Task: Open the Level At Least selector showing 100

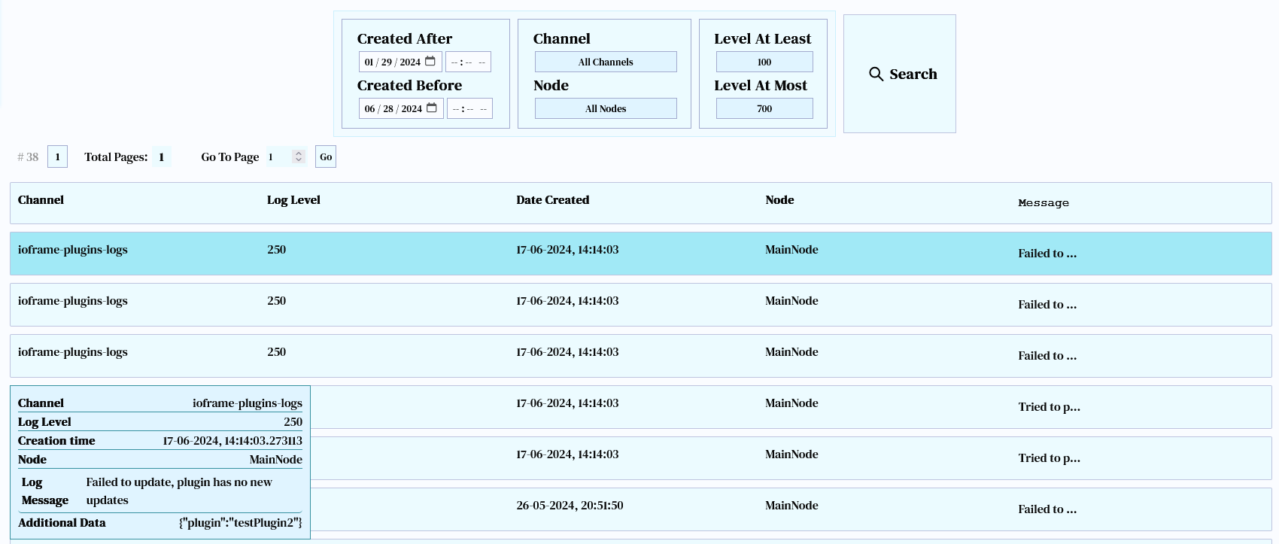Action: pyautogui.click(x=764, y=62)
